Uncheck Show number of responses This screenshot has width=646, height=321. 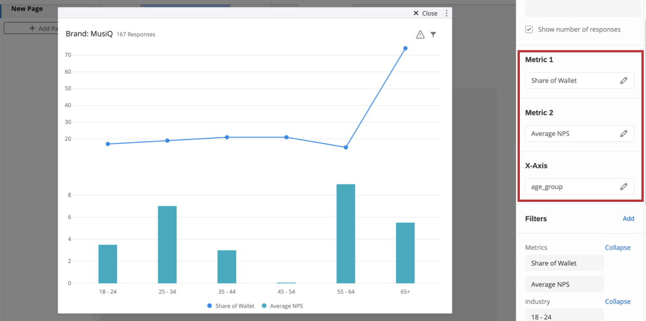click(x=529, y=29)
